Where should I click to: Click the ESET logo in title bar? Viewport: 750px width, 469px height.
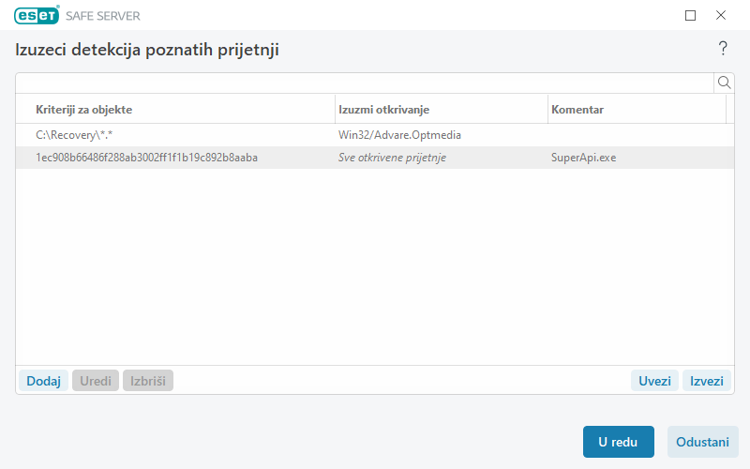(37, 15)
